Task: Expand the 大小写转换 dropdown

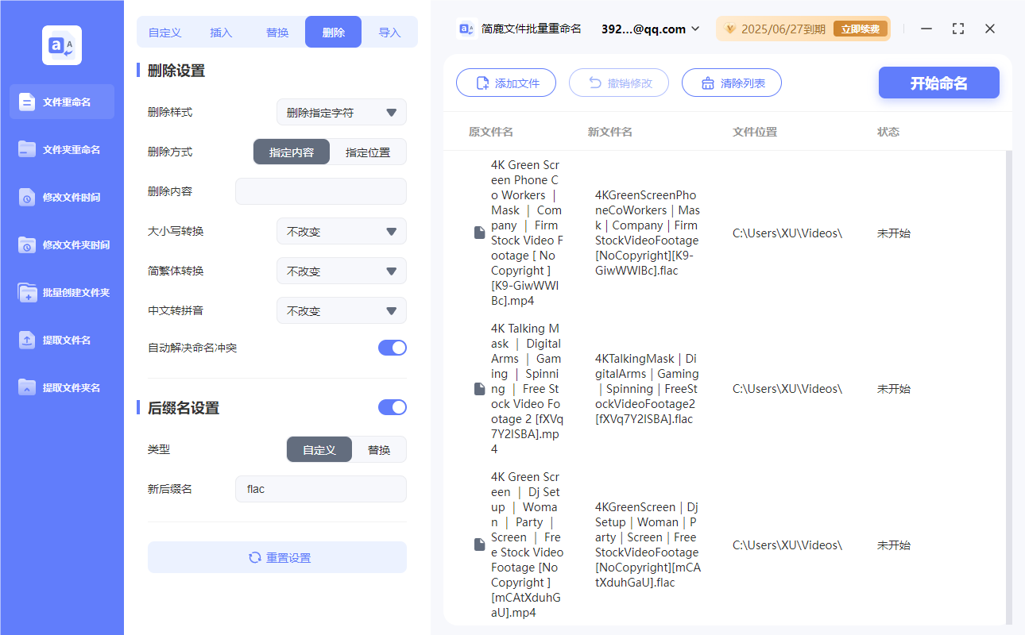Action: click(341, 231)
